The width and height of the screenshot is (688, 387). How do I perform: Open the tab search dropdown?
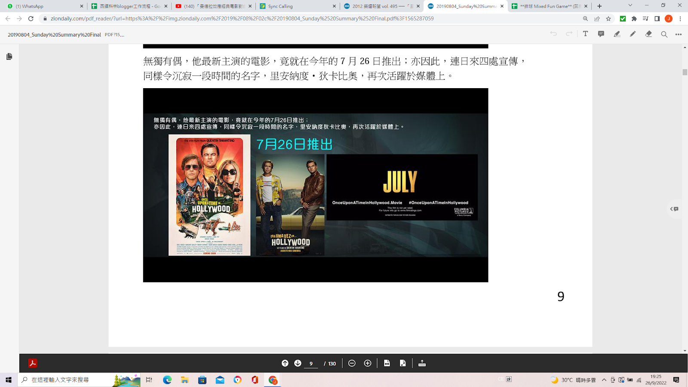coord(630,6)
